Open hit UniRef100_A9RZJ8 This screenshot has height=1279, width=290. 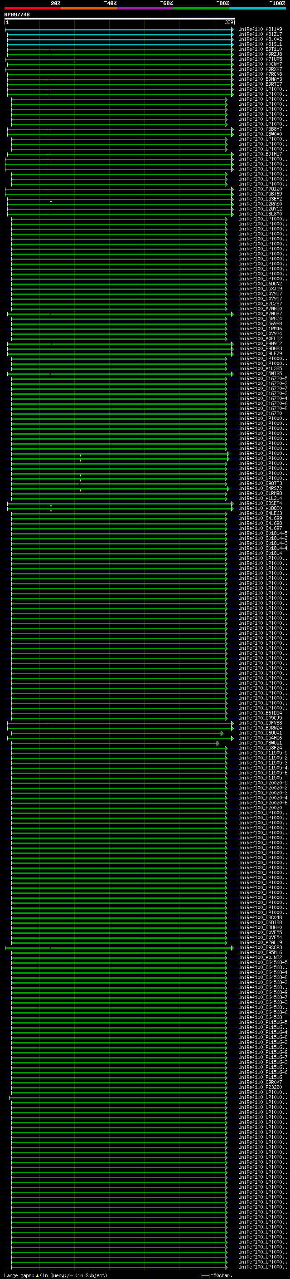(260, 54)
